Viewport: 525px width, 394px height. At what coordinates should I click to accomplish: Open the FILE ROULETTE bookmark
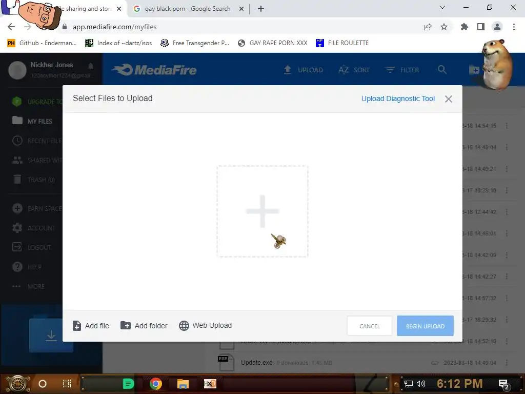(x=342, y=43)
